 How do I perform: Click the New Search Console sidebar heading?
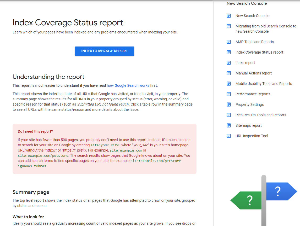(x=247, y=3)
